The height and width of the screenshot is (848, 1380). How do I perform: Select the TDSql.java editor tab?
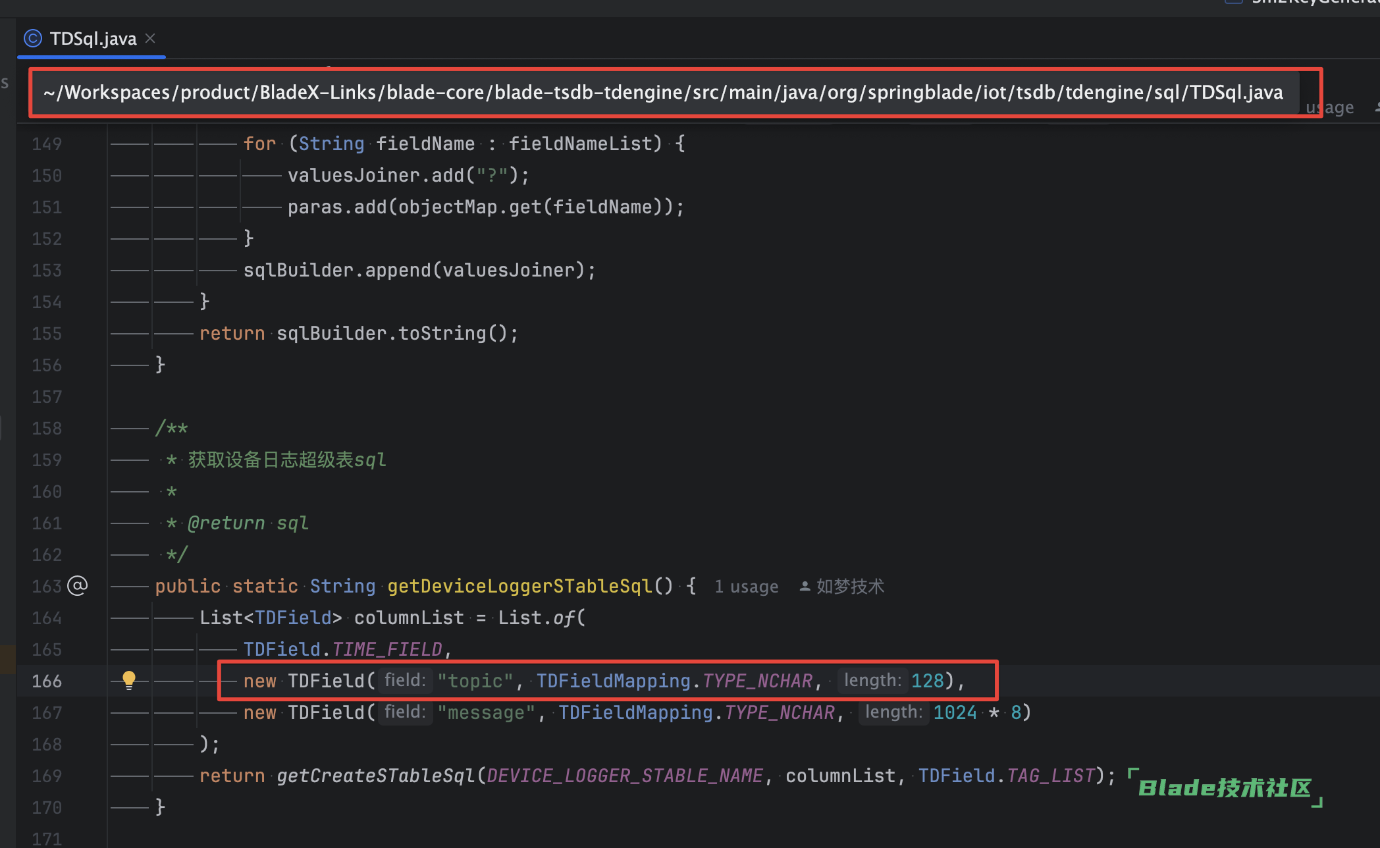click(x=92, y=39)
